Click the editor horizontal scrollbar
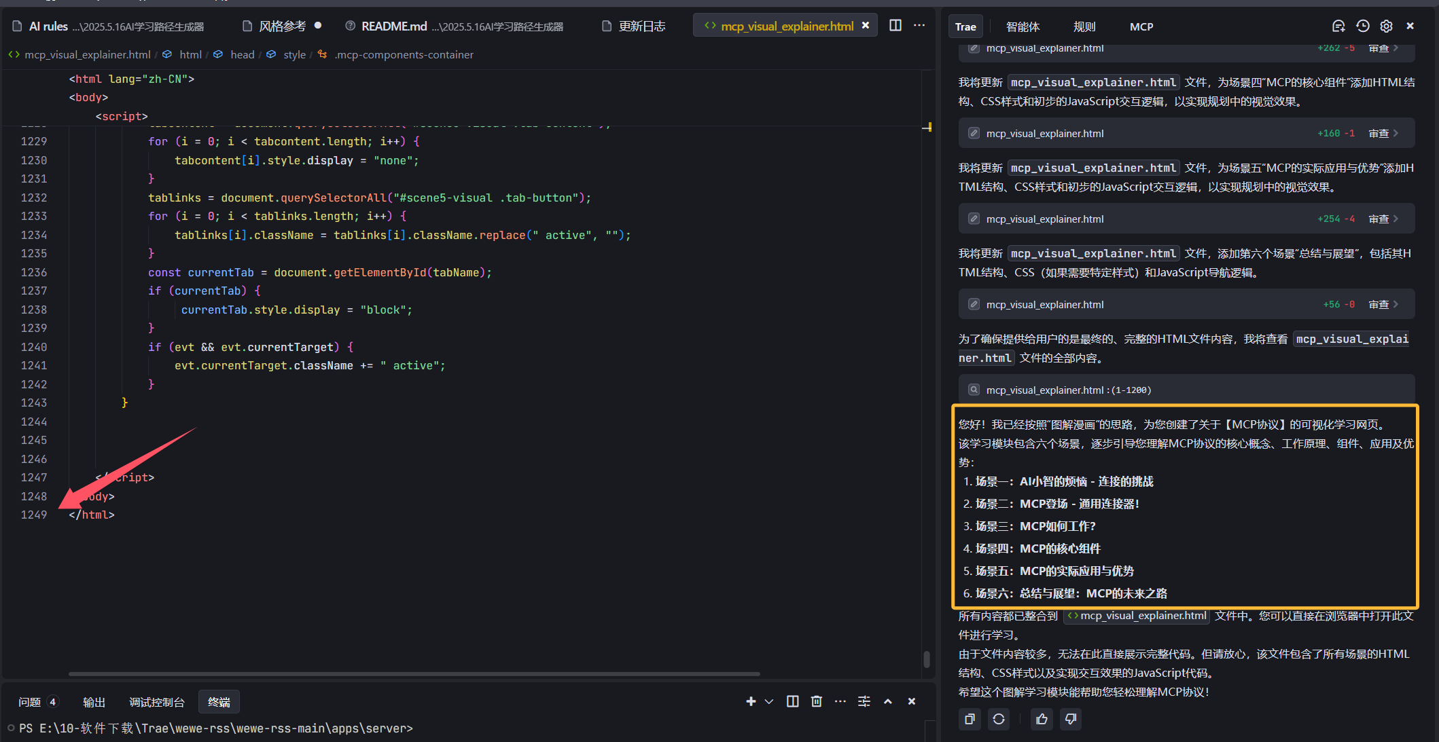Image resolution: width=1439 pixels, height=742 pixels. (414, 674)
